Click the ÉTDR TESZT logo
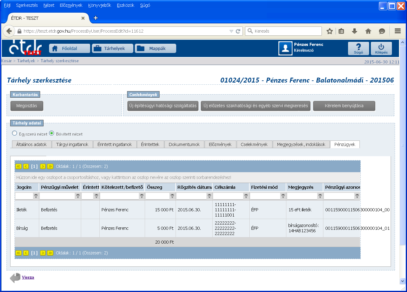Image resolution: width=407 pixels, height=292 pixels. tap(26, 48)
